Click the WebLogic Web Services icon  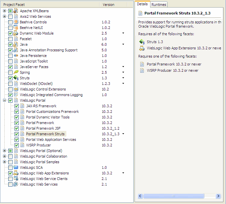[16, 184]
